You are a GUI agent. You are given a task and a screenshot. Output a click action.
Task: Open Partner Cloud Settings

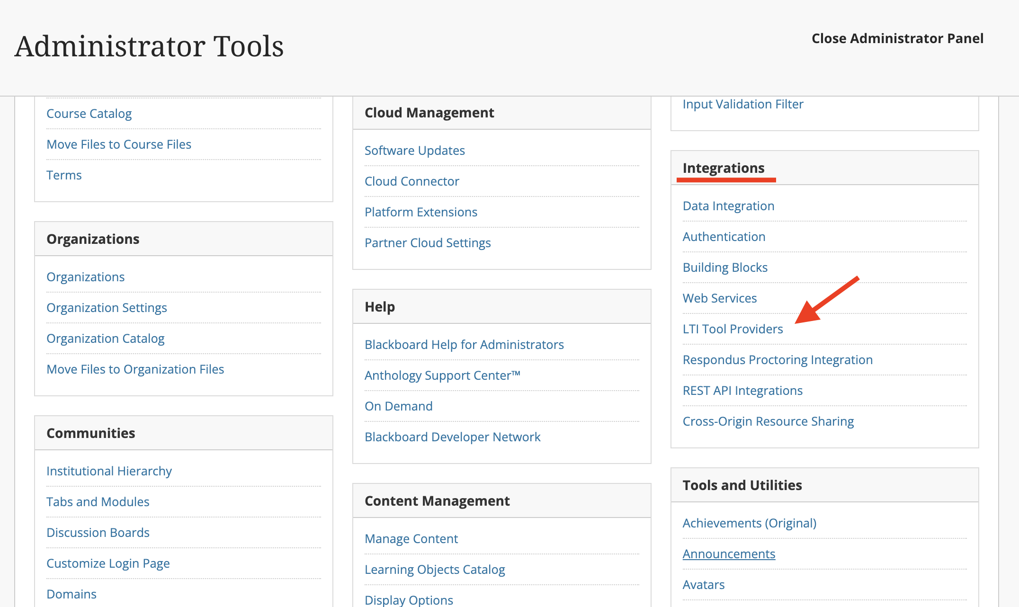(x=427, y=243)
